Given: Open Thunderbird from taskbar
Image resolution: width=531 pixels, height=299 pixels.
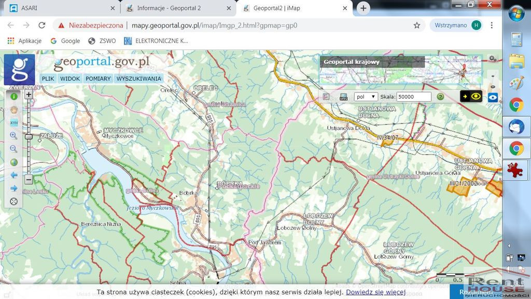Looking at the screenshot, I should [516, 127].
